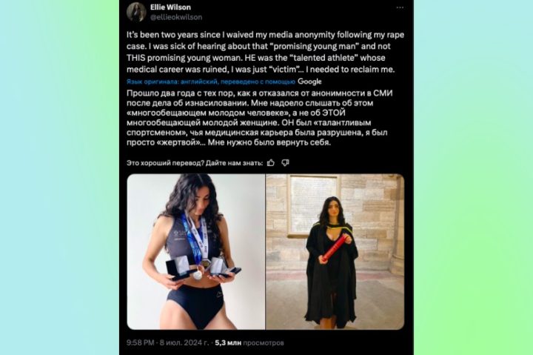Click the thumbs up translation feedback icon
This screenshot has width=533, height=355.
point(271,163)
